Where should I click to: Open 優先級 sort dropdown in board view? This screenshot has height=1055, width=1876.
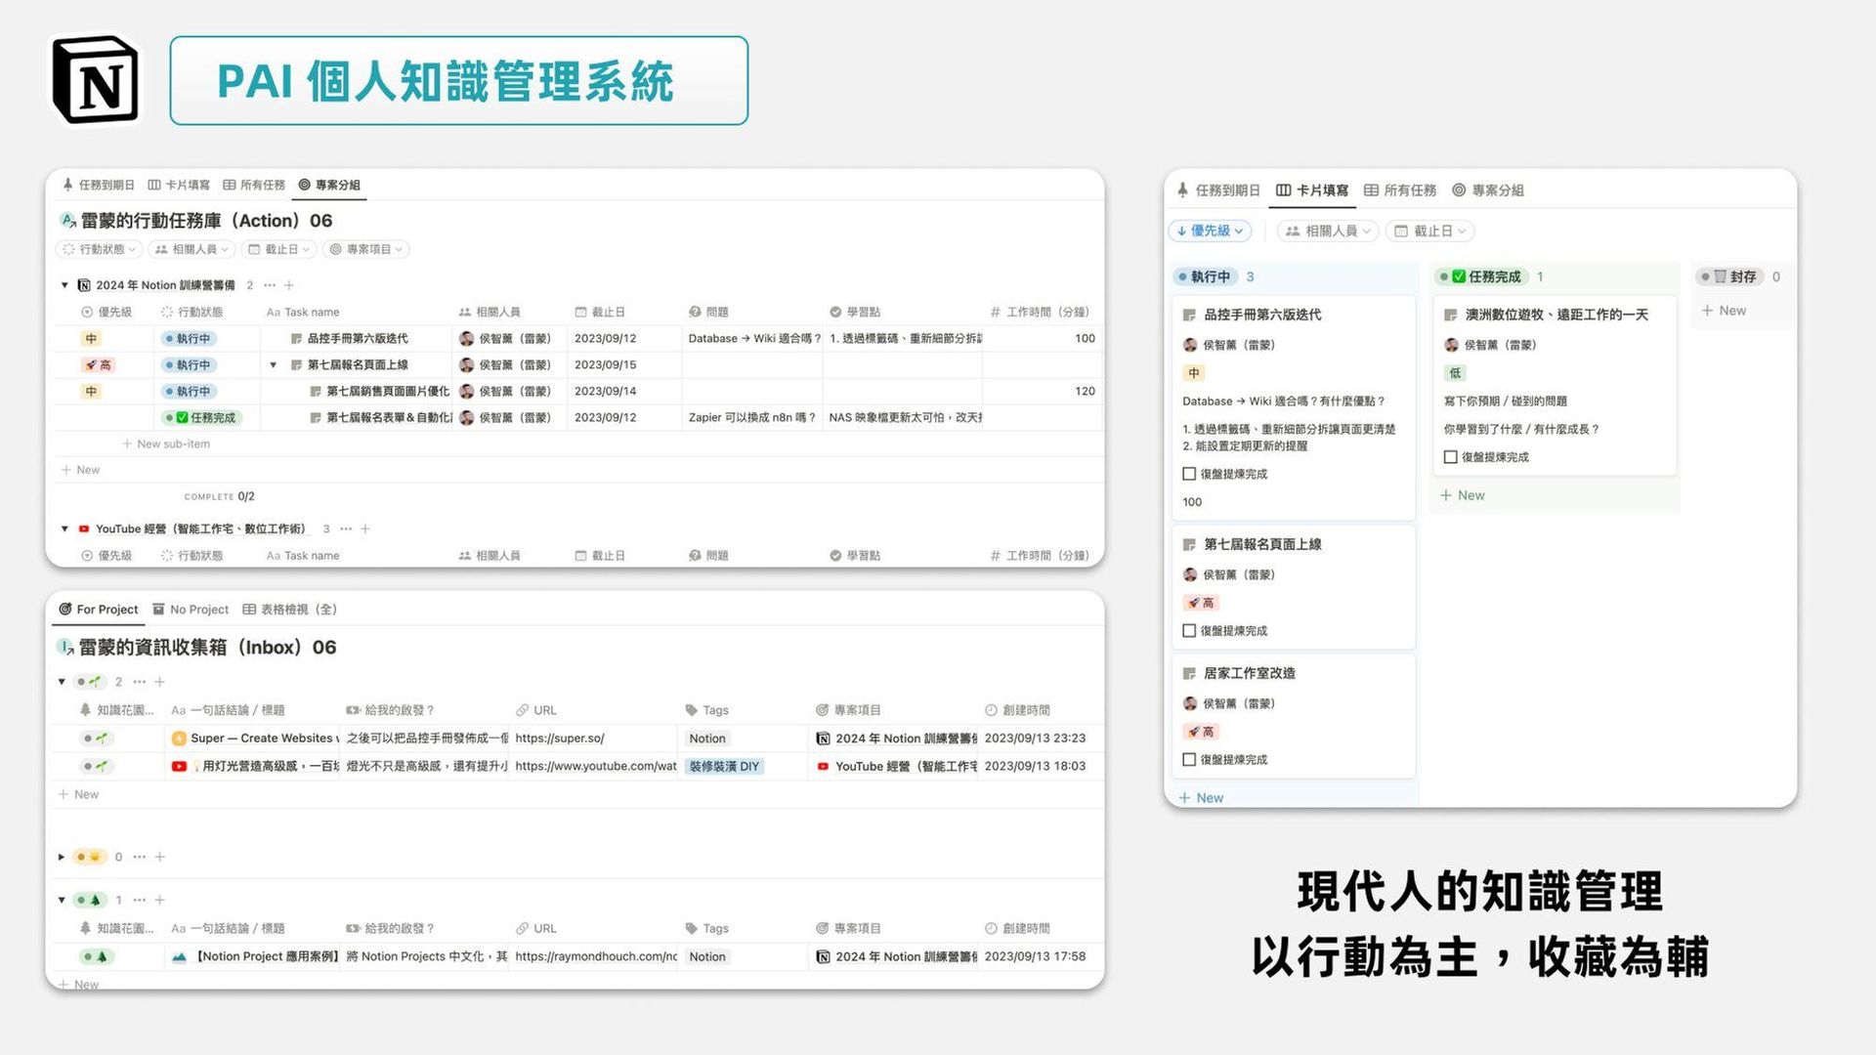click(x=1210, y=231)
